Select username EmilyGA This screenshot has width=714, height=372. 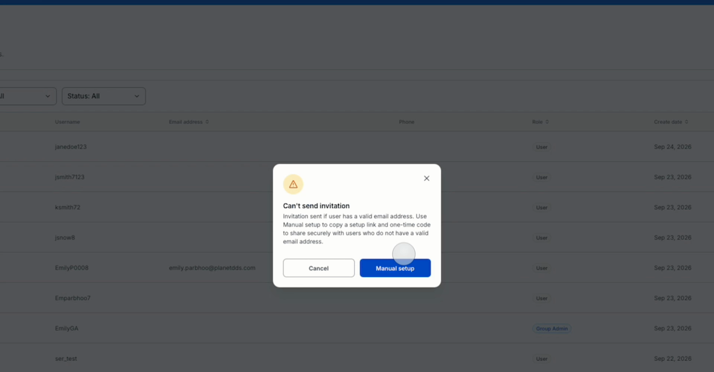click(x=67, y=329)
